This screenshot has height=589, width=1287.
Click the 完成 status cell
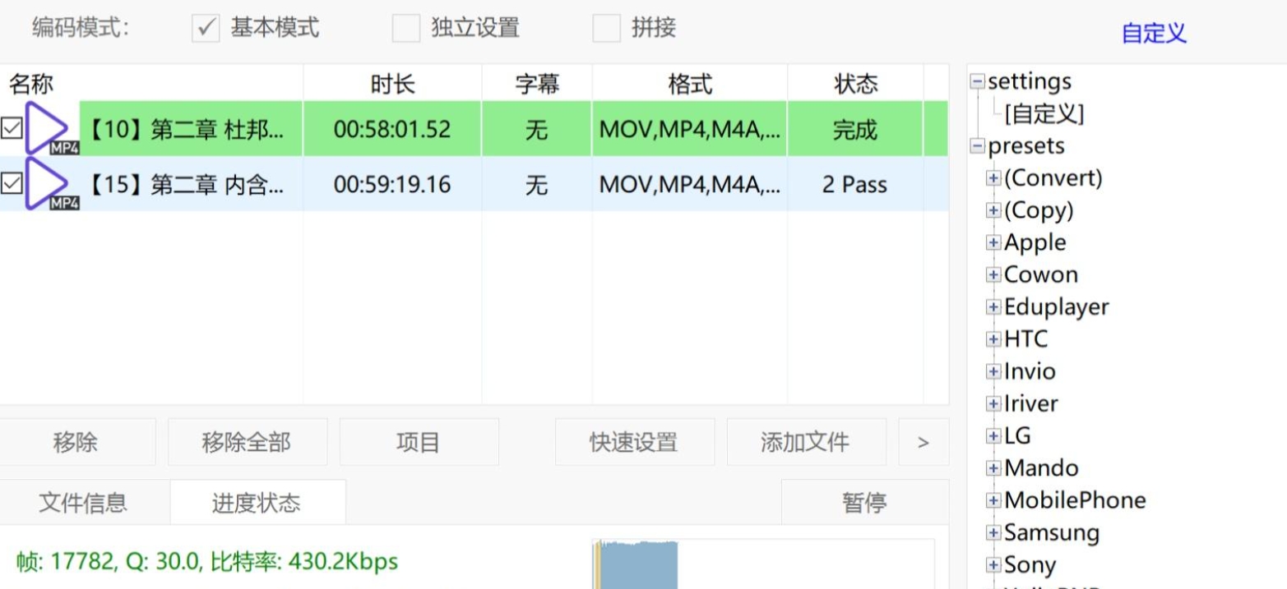click(855, 129)
